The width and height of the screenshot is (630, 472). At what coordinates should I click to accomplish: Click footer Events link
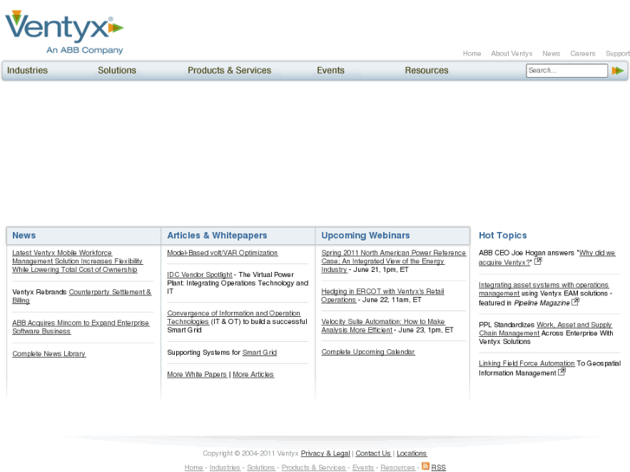tap(363, 468)
